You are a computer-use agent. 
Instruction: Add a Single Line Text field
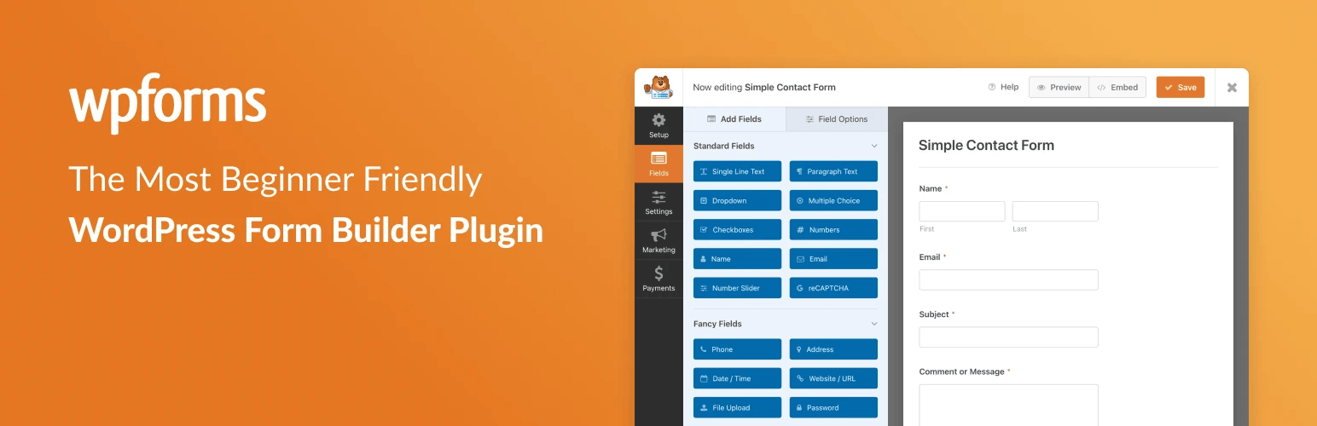[x=737, y=171]
